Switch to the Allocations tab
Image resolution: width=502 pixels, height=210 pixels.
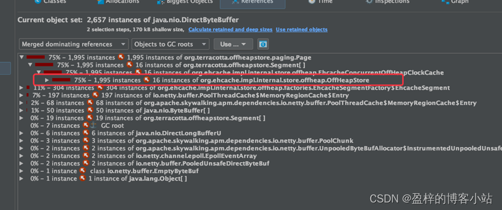[118, 2]
